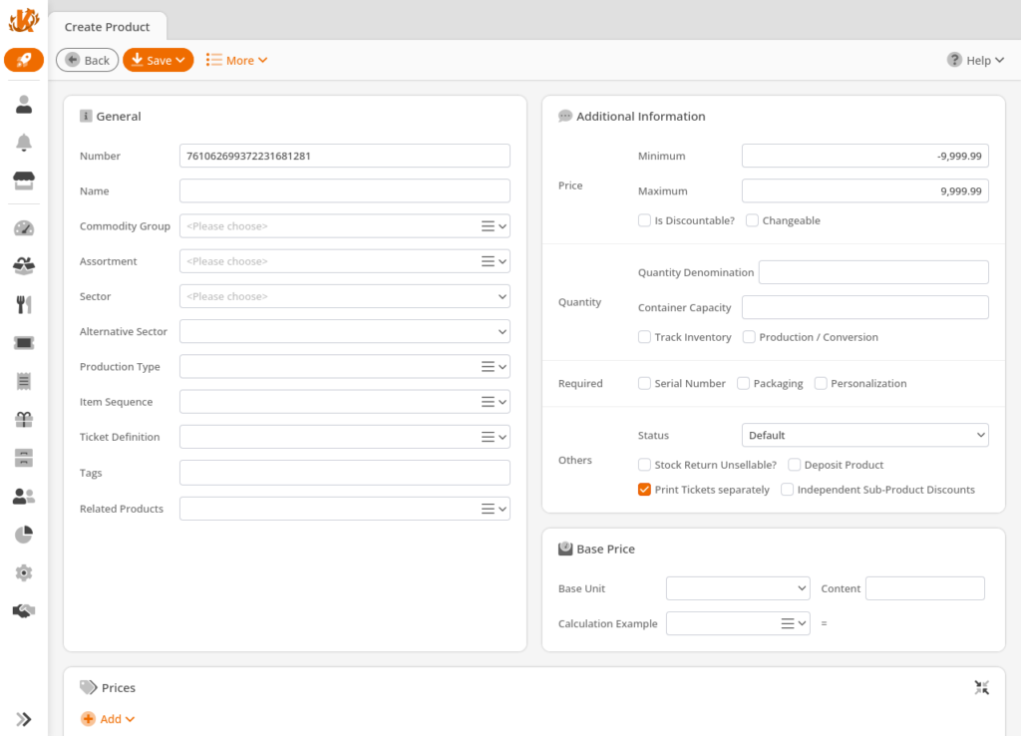
Task: Open the fork and knife restaurant icon
Action: [x=24, y=304]
